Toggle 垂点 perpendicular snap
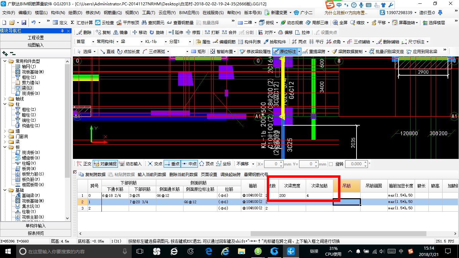This screenshot has height=258, width=459. tap(172, 164)
